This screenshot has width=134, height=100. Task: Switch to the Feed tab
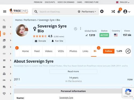click(x=37, y=51)
